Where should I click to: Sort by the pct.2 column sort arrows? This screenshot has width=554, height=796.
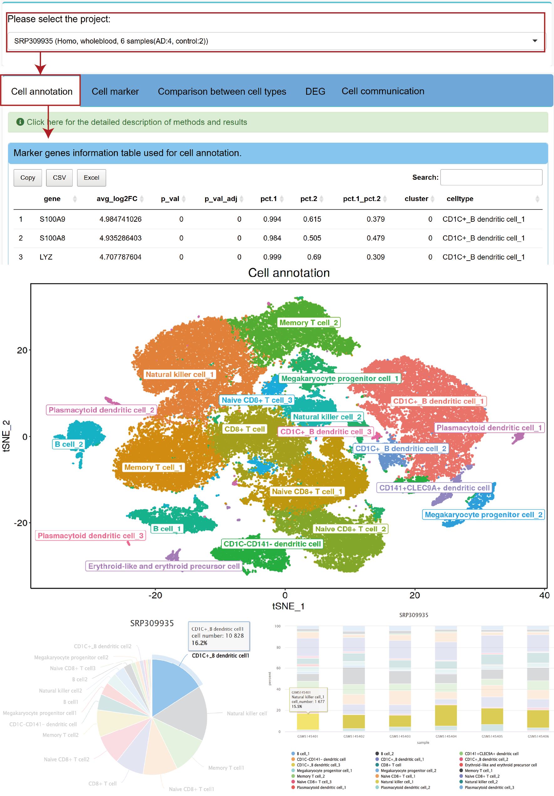[x=322, y=199]
